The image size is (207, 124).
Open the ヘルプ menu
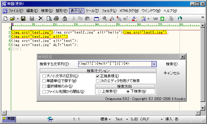pyautogui.click(x=170, y=11)
